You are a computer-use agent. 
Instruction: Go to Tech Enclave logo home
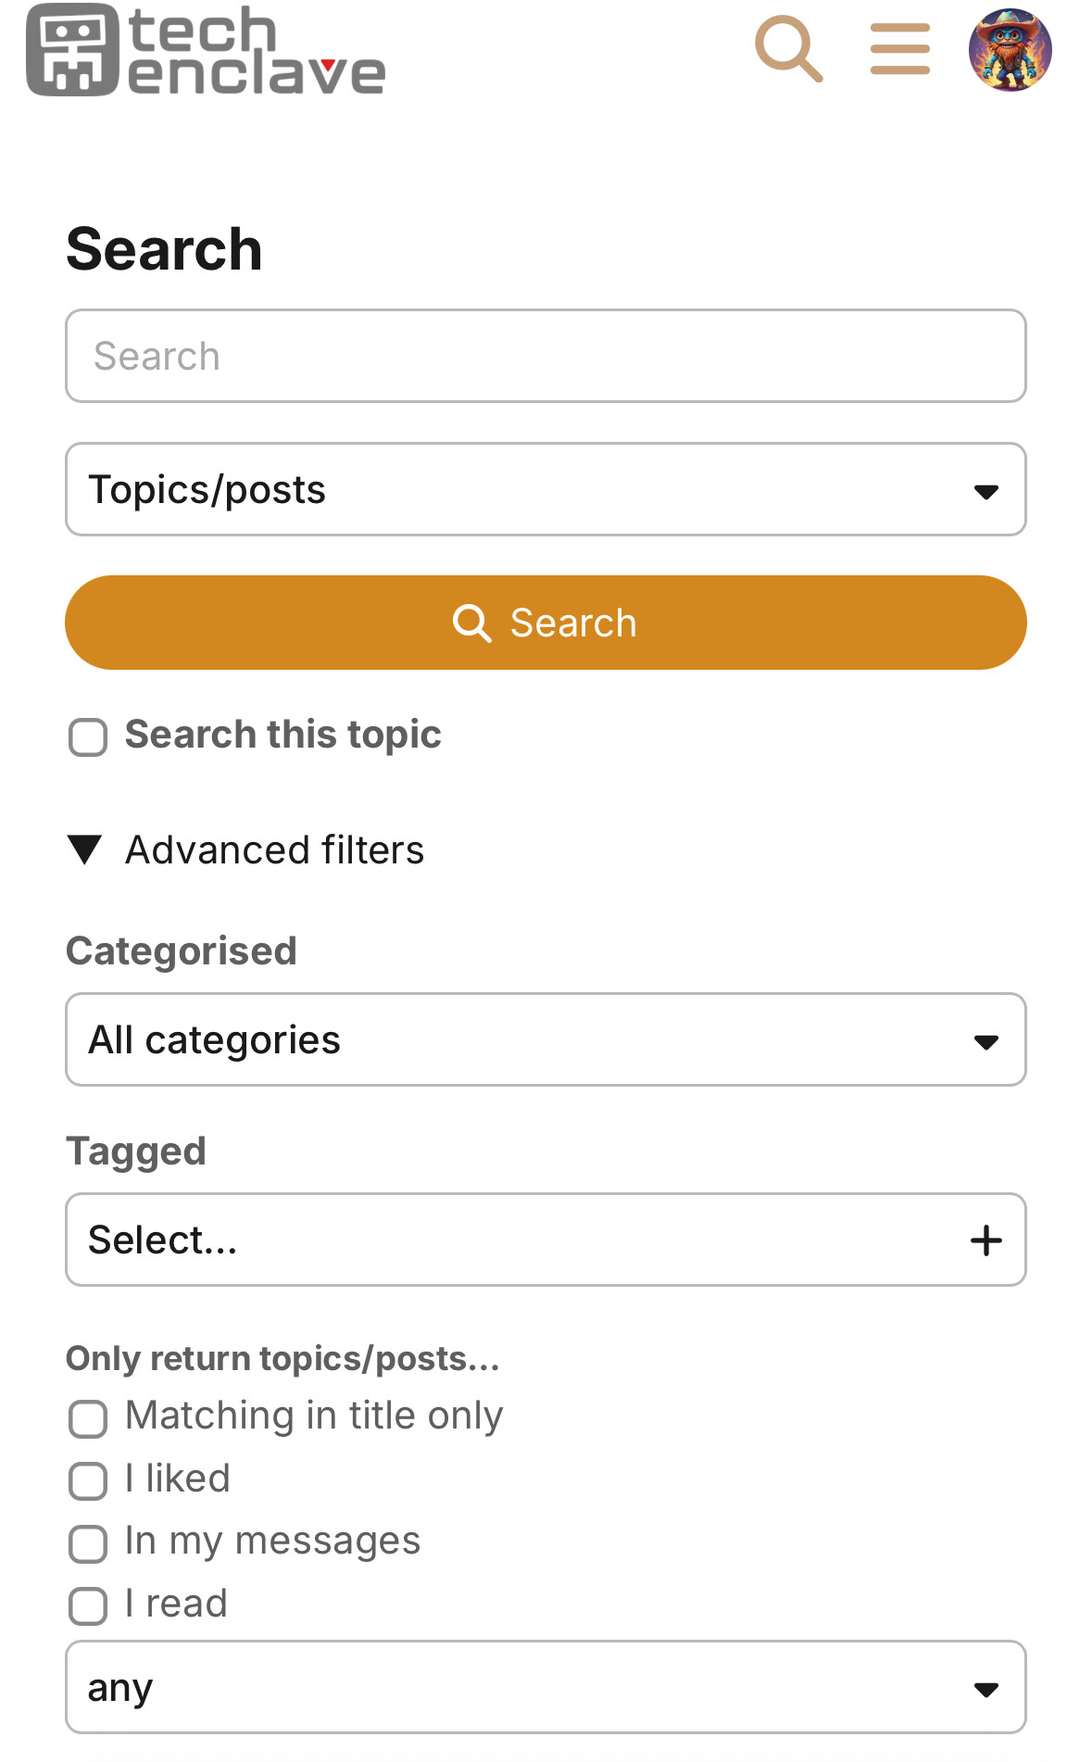pyautogui.click(x=206, y=50)
